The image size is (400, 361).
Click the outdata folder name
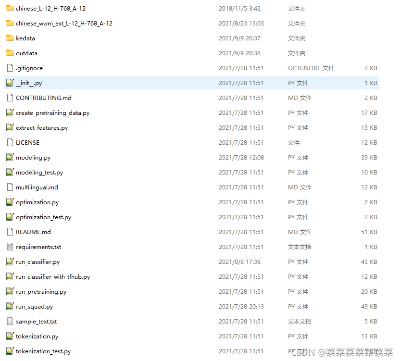click(x=26, y=53)
